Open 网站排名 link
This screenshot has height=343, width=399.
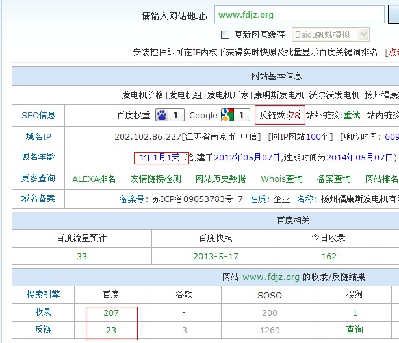click(x=381, y=179)
